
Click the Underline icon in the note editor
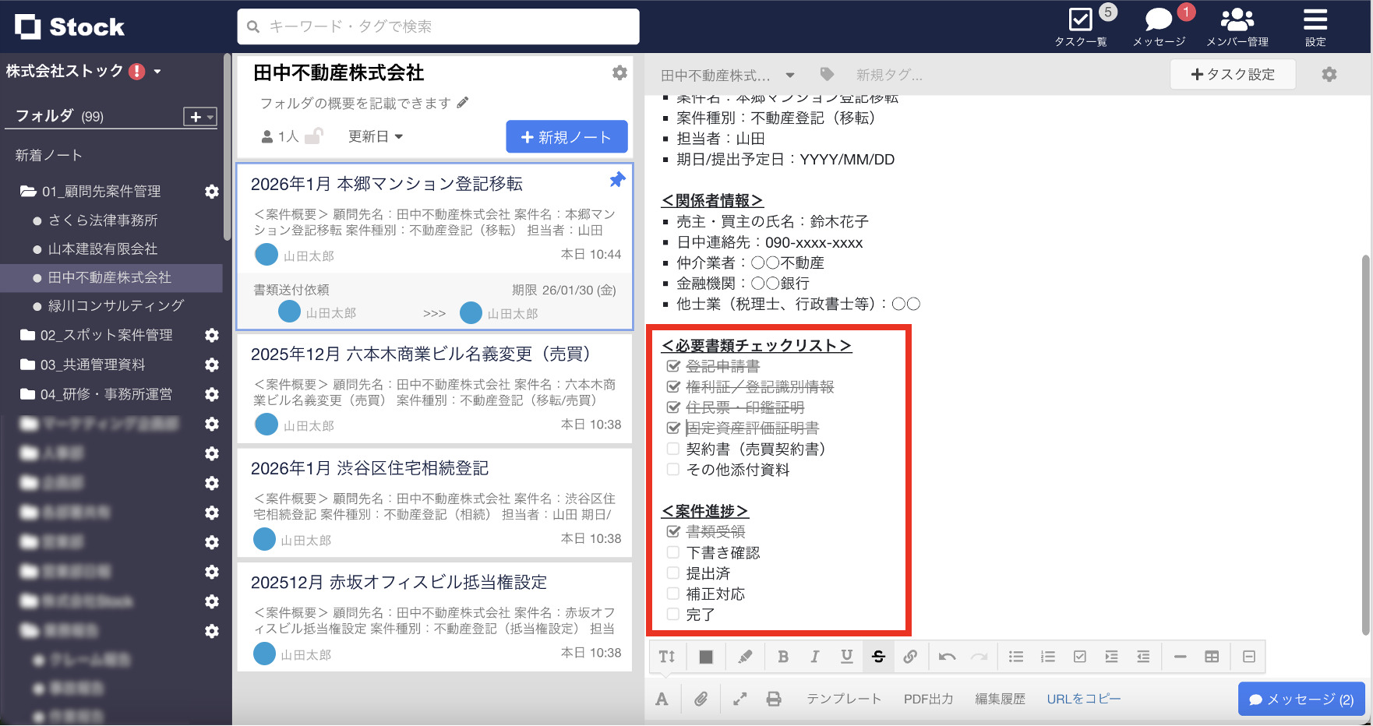click(846, 657)
